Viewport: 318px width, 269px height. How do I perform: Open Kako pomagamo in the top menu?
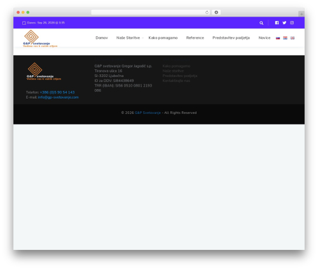(x=163, y=38)
